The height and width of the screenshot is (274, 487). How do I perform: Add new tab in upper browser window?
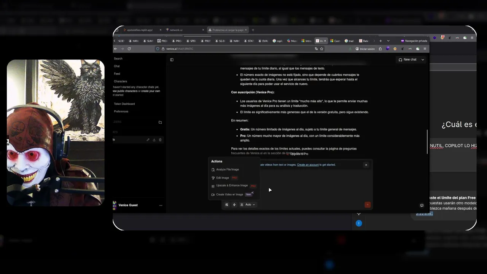pos(253,30)
